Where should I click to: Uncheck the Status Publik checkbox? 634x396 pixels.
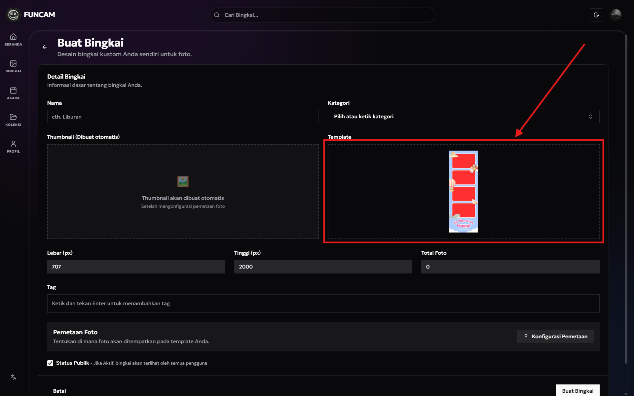pyautogui.click(x=50, y=363)
